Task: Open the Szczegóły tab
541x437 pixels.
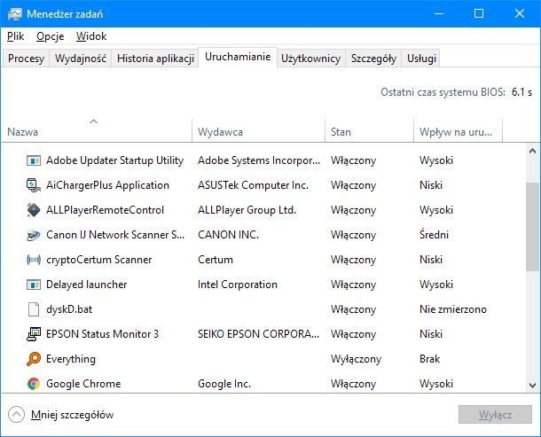Action: [373, 59]
